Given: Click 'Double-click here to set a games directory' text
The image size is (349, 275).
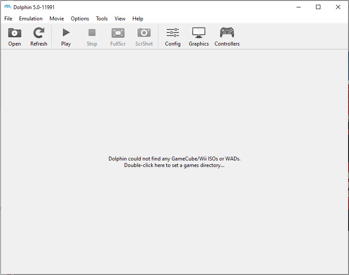Looking at the screenshot, I should 174,165.
